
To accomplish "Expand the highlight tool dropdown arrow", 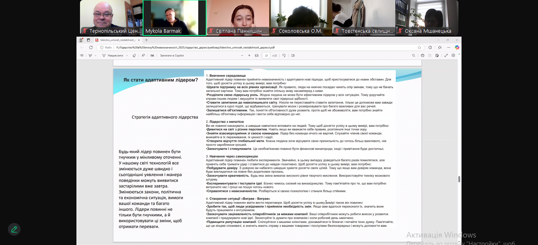I will tap(95, 56).
